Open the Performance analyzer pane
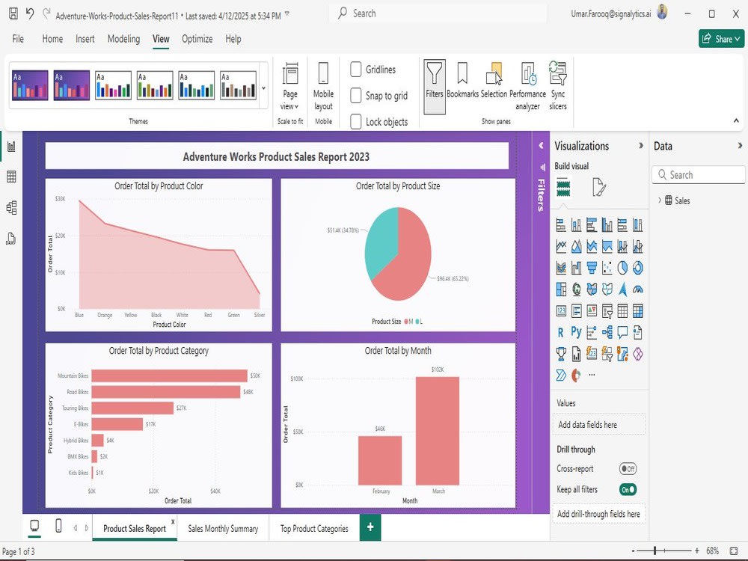Image resolution: width=748 pixels, height=561 pixels. 527,84
